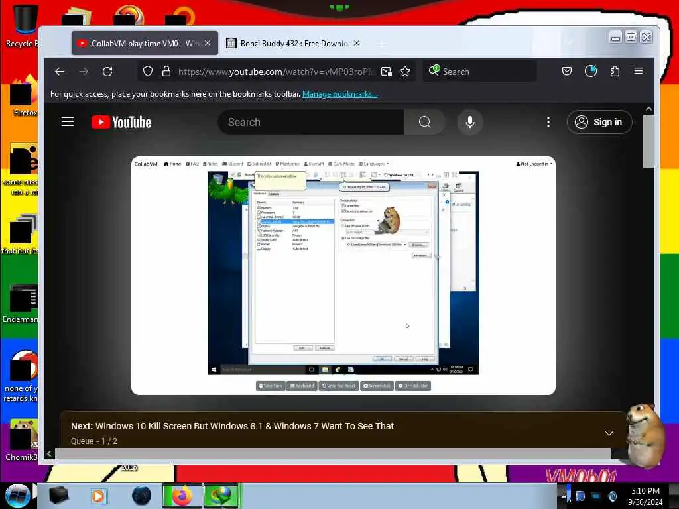The width and height of the screenshot is (679, 509).
Task: Click the CollabVM video player
Action: tap(343, 275)
